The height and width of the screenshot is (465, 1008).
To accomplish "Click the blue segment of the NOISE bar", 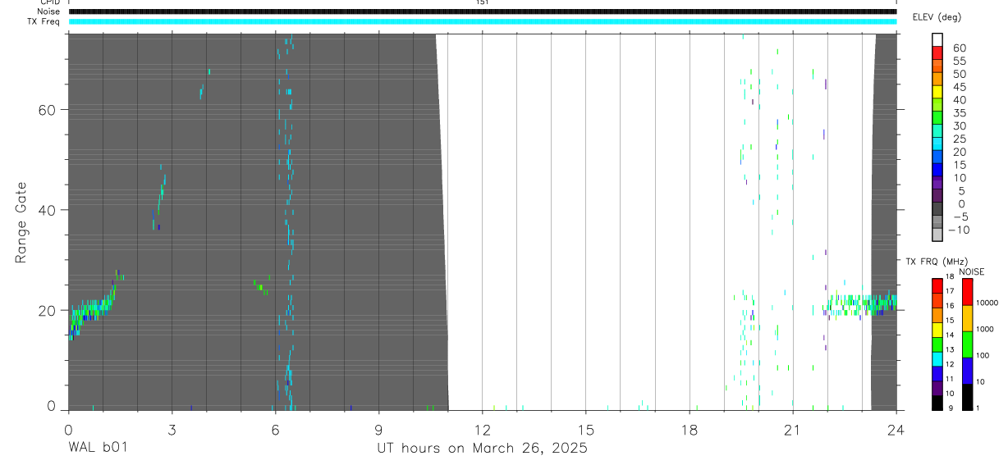I will [x=967, y=371].
